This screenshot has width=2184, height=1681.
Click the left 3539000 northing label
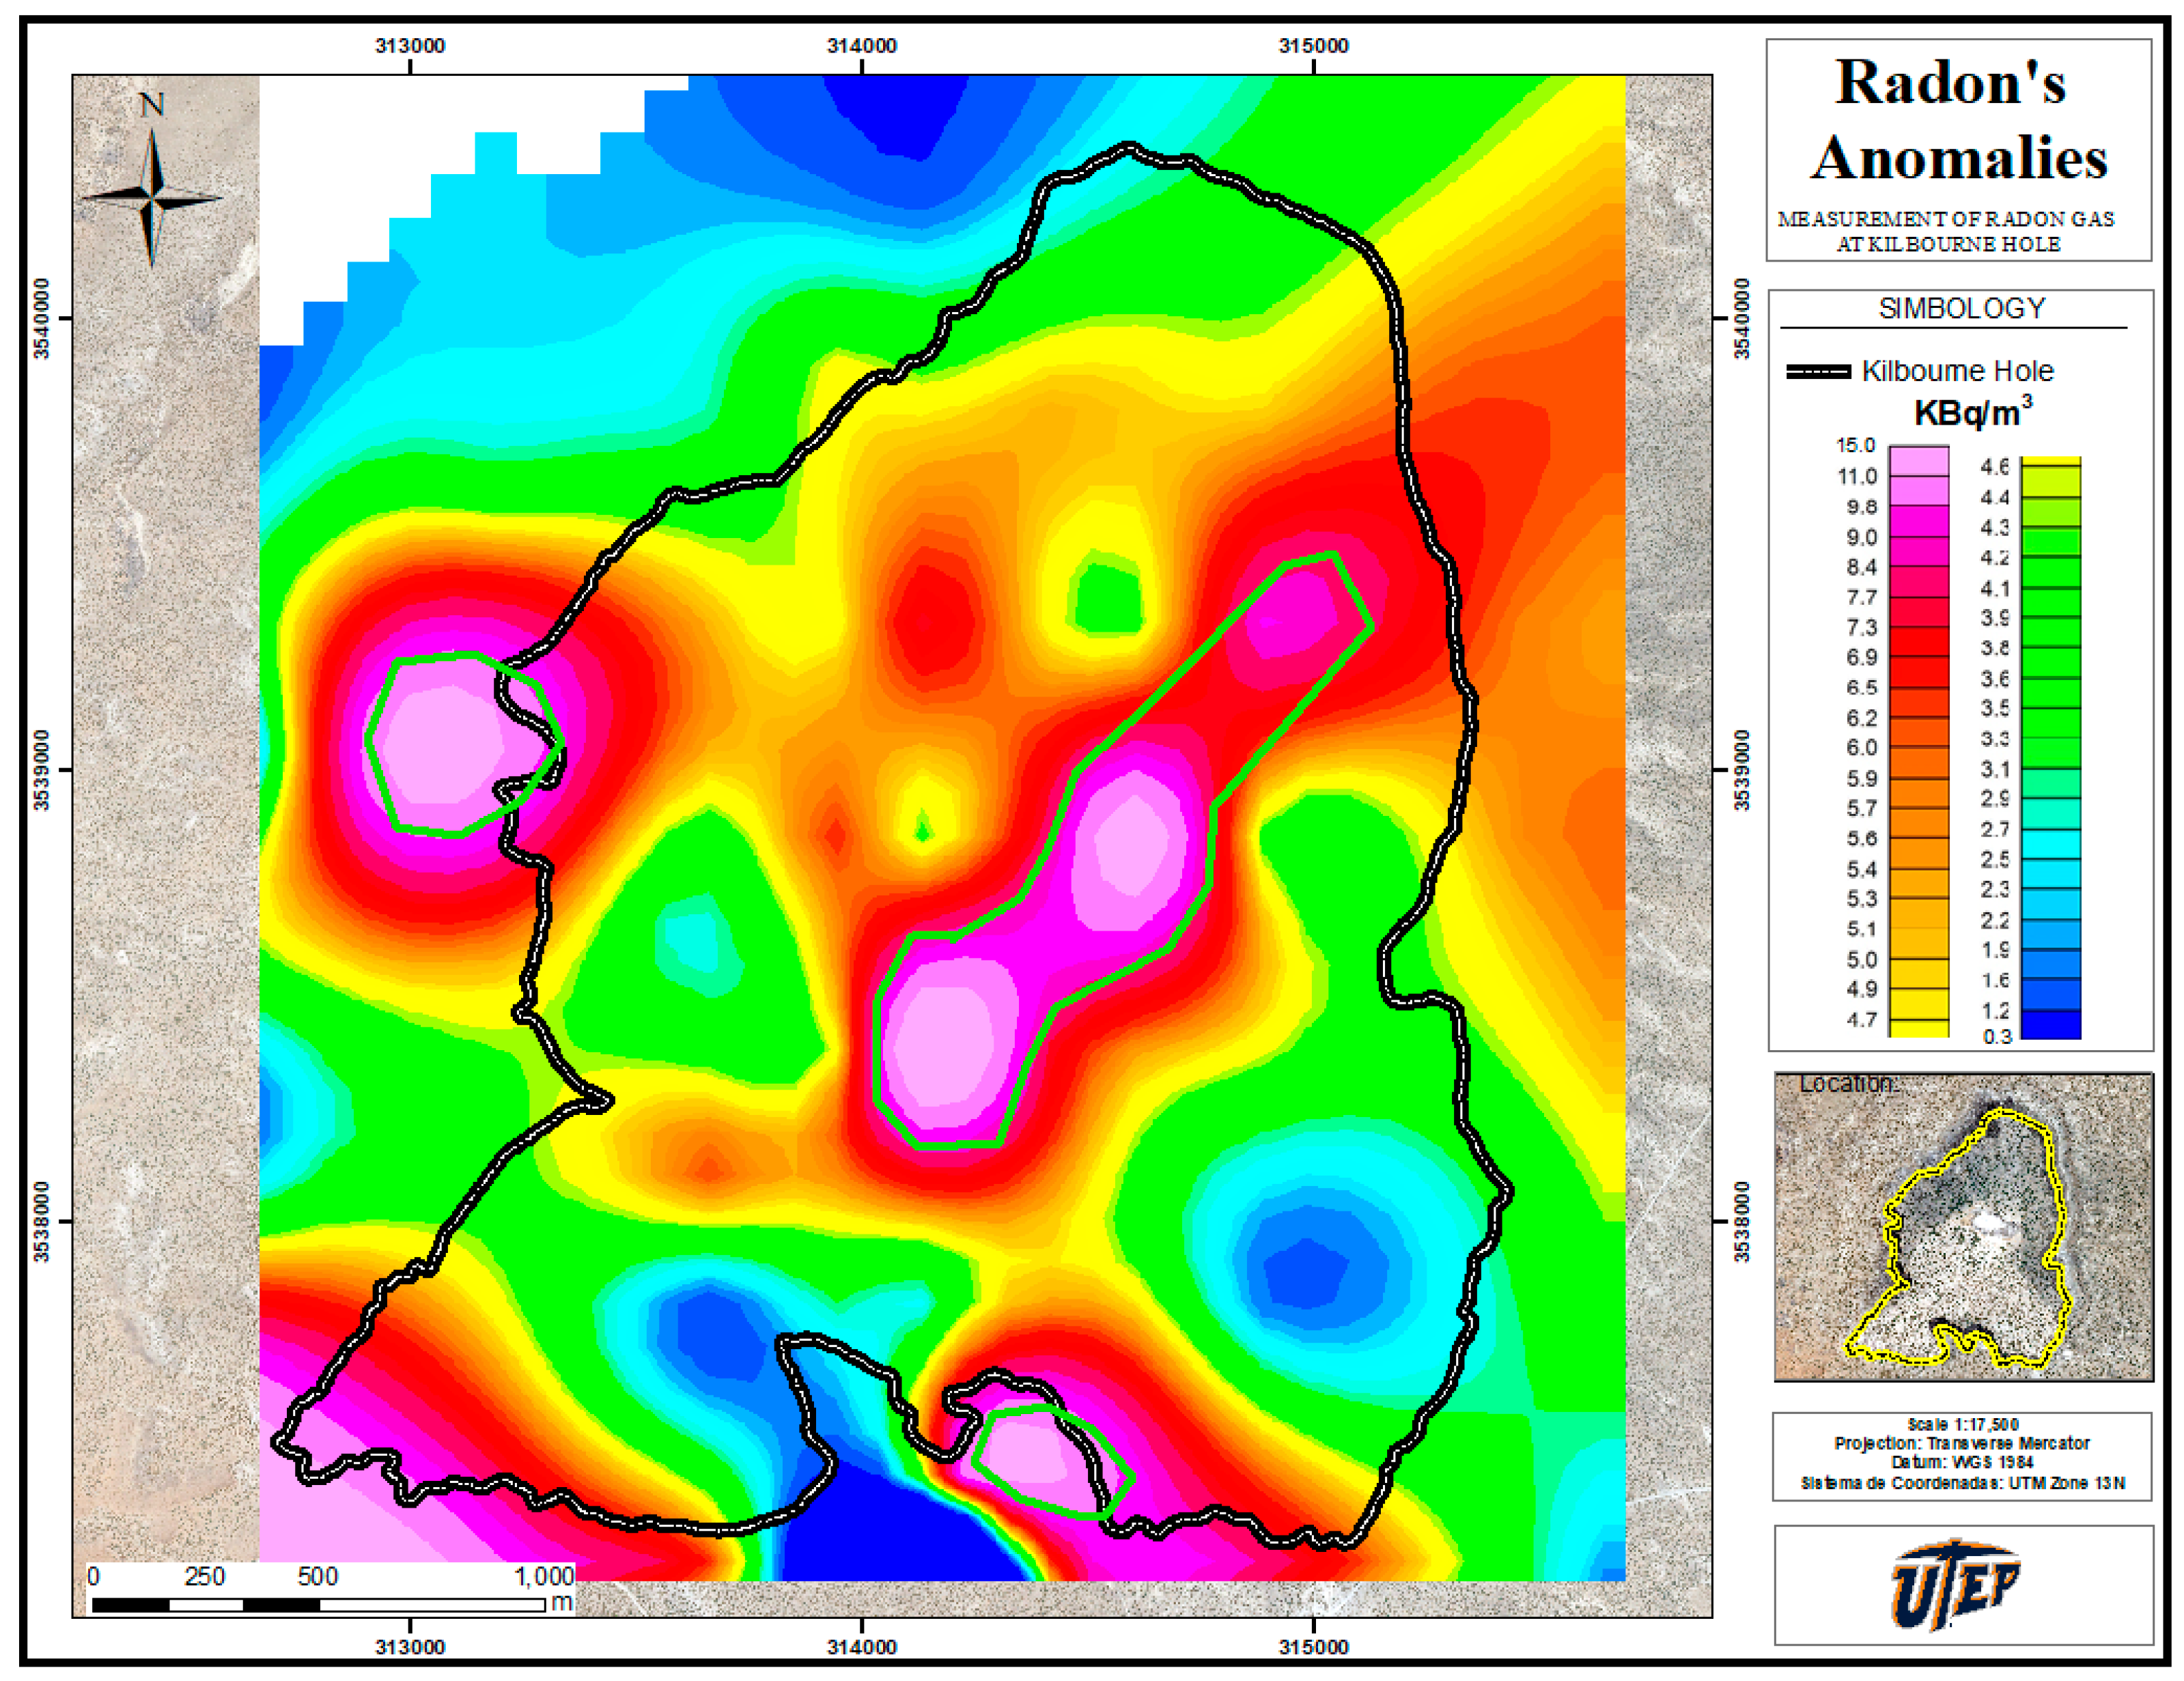pos(42,770)
